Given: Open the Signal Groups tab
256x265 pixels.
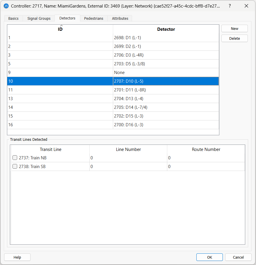Looking at the screenshot, I should (39, 18).
